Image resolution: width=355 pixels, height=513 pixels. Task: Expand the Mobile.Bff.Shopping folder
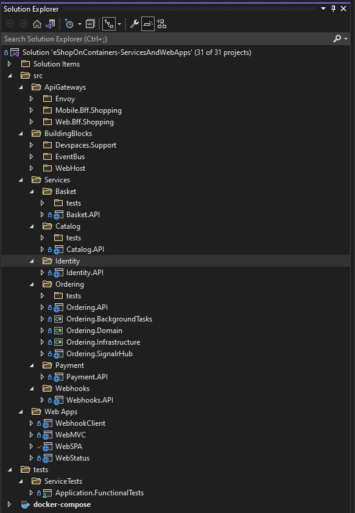31,110
